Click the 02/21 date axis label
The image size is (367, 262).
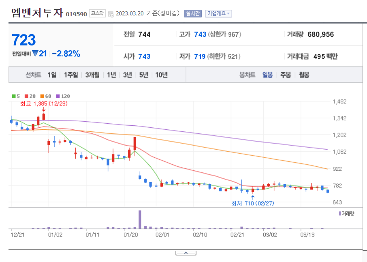coord(237,235)
